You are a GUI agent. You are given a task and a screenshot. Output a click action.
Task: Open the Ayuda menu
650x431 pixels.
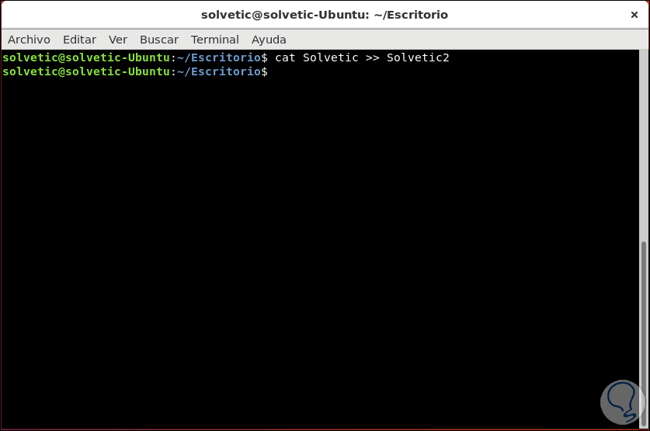pyautogui.click(x=269, y=40)
